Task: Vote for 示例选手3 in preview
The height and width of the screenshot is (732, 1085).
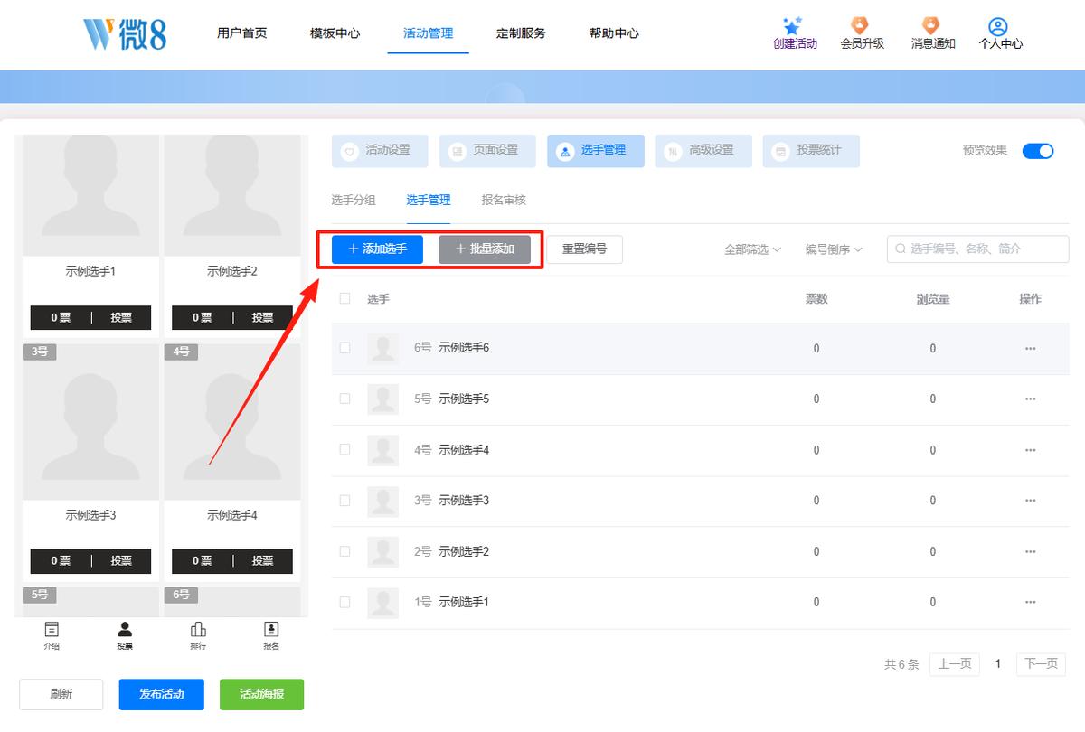Action: click(121, 560)
